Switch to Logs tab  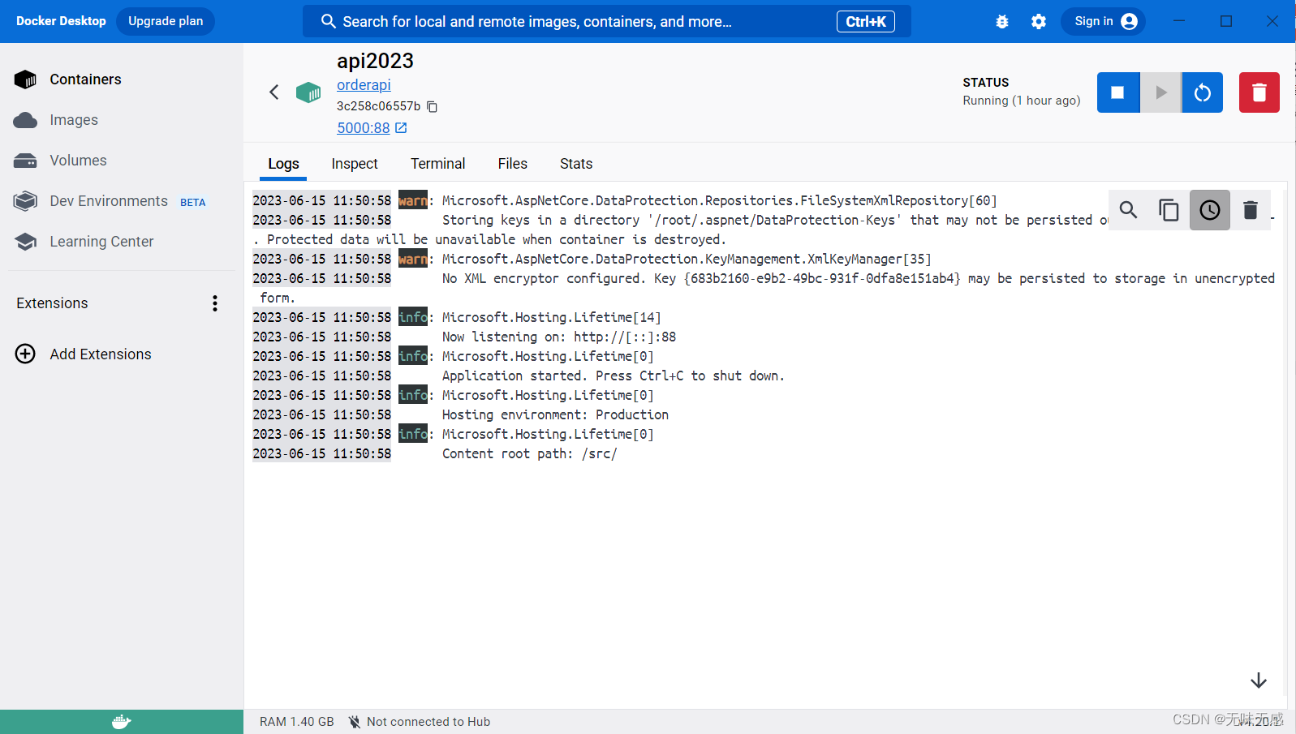coord(283,164)
